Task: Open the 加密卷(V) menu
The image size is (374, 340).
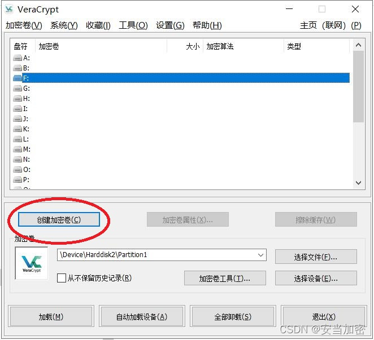Action: click(x=24, y=25)
